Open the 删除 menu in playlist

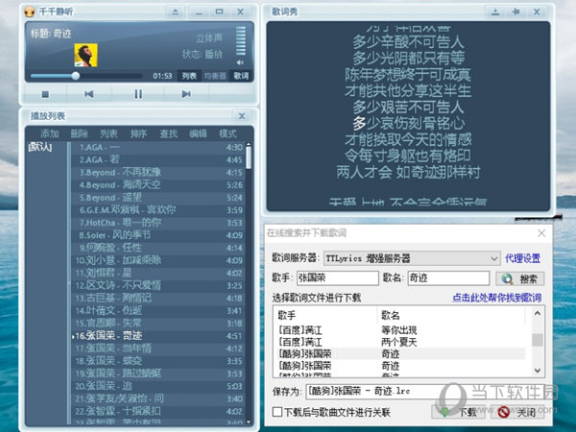coord(80,133)
